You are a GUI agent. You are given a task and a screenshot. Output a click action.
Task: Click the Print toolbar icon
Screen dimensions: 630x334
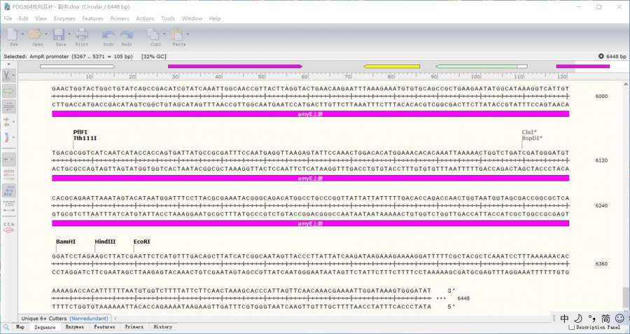tap(82, 34)
